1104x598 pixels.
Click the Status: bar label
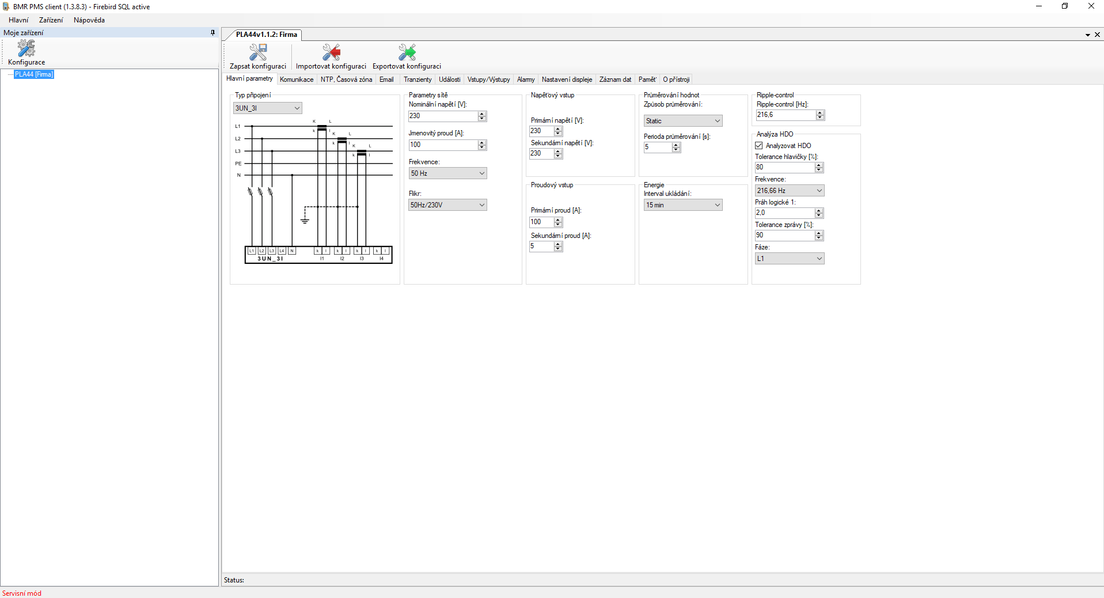234,580
